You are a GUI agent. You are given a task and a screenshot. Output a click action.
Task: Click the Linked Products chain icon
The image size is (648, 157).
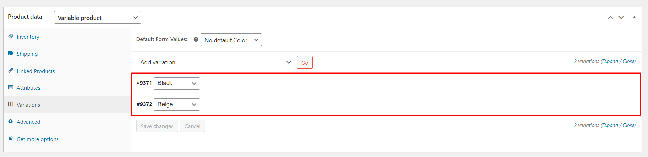pyautogui.click(x=11, y=70)
